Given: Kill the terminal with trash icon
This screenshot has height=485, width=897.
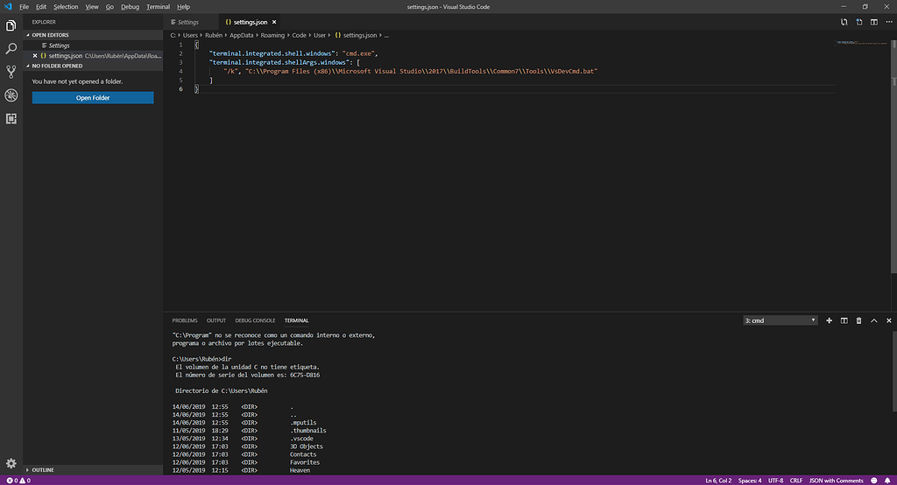Looking at the screenshot, I should [x=858, y=320].
